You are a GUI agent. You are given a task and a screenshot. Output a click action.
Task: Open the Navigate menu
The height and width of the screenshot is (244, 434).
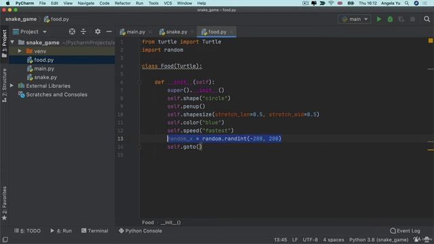[x=86, y=3]
